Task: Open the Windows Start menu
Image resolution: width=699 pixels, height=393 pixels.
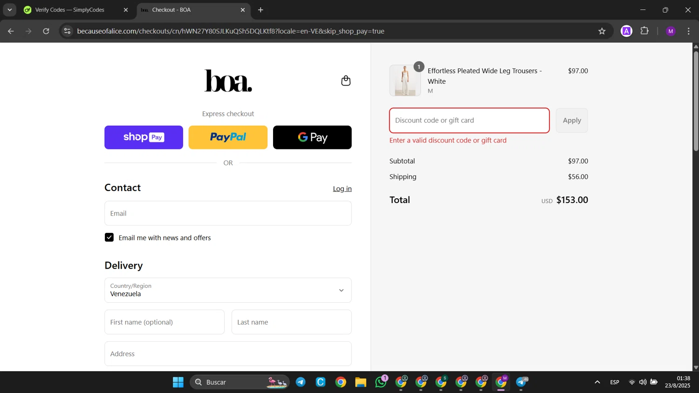Action: [178, 382]
